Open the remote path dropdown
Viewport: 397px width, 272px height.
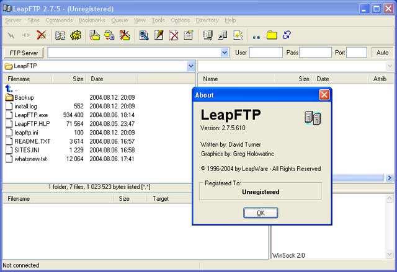point(390,66)
